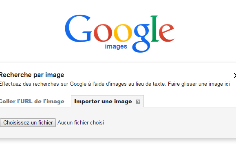Click the Recherche par image heading

pos(32,75)
